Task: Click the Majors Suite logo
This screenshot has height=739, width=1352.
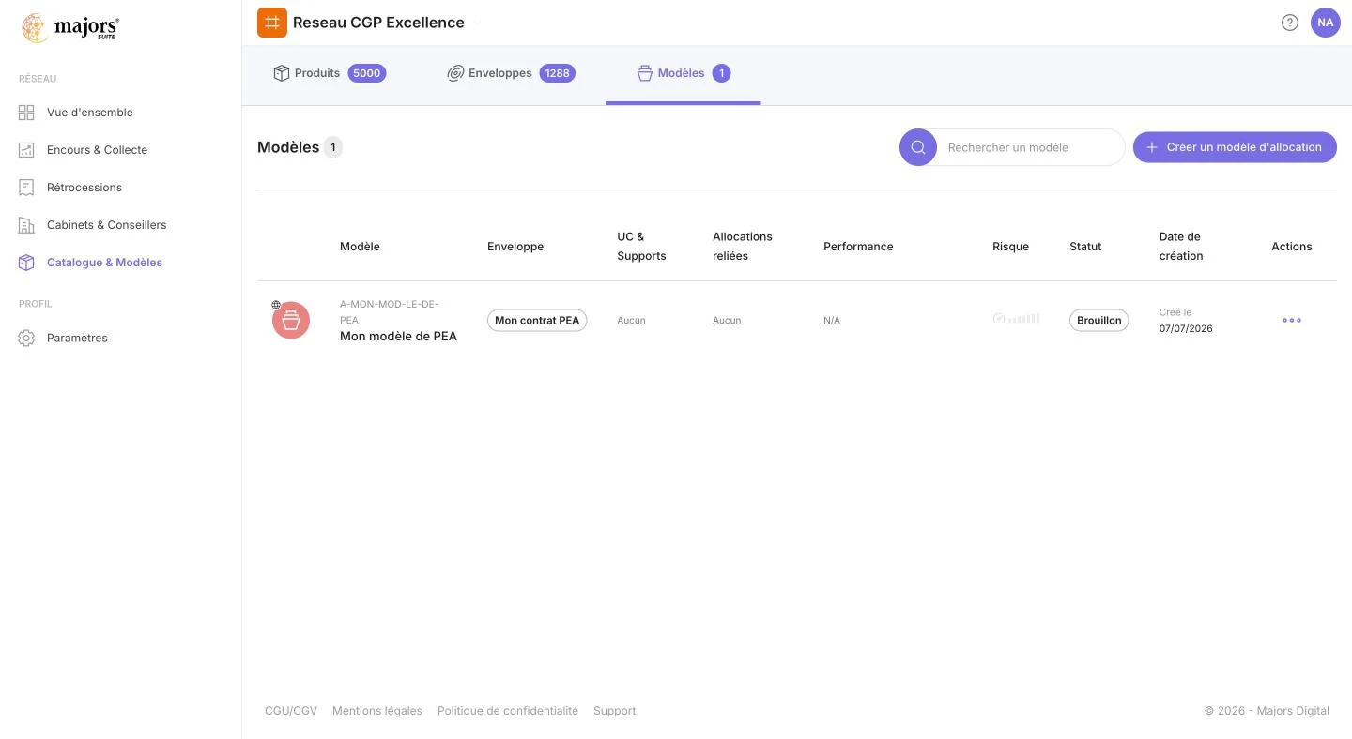Action: [70, 28]
